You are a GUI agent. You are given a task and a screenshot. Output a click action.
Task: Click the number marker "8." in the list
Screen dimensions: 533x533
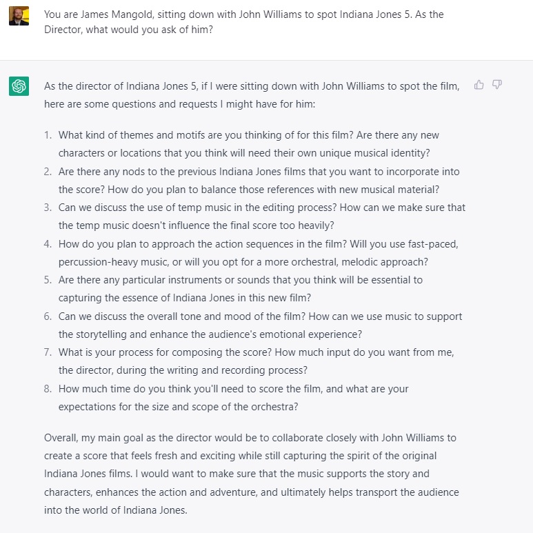pyautogui.click(x=48, y=388)
